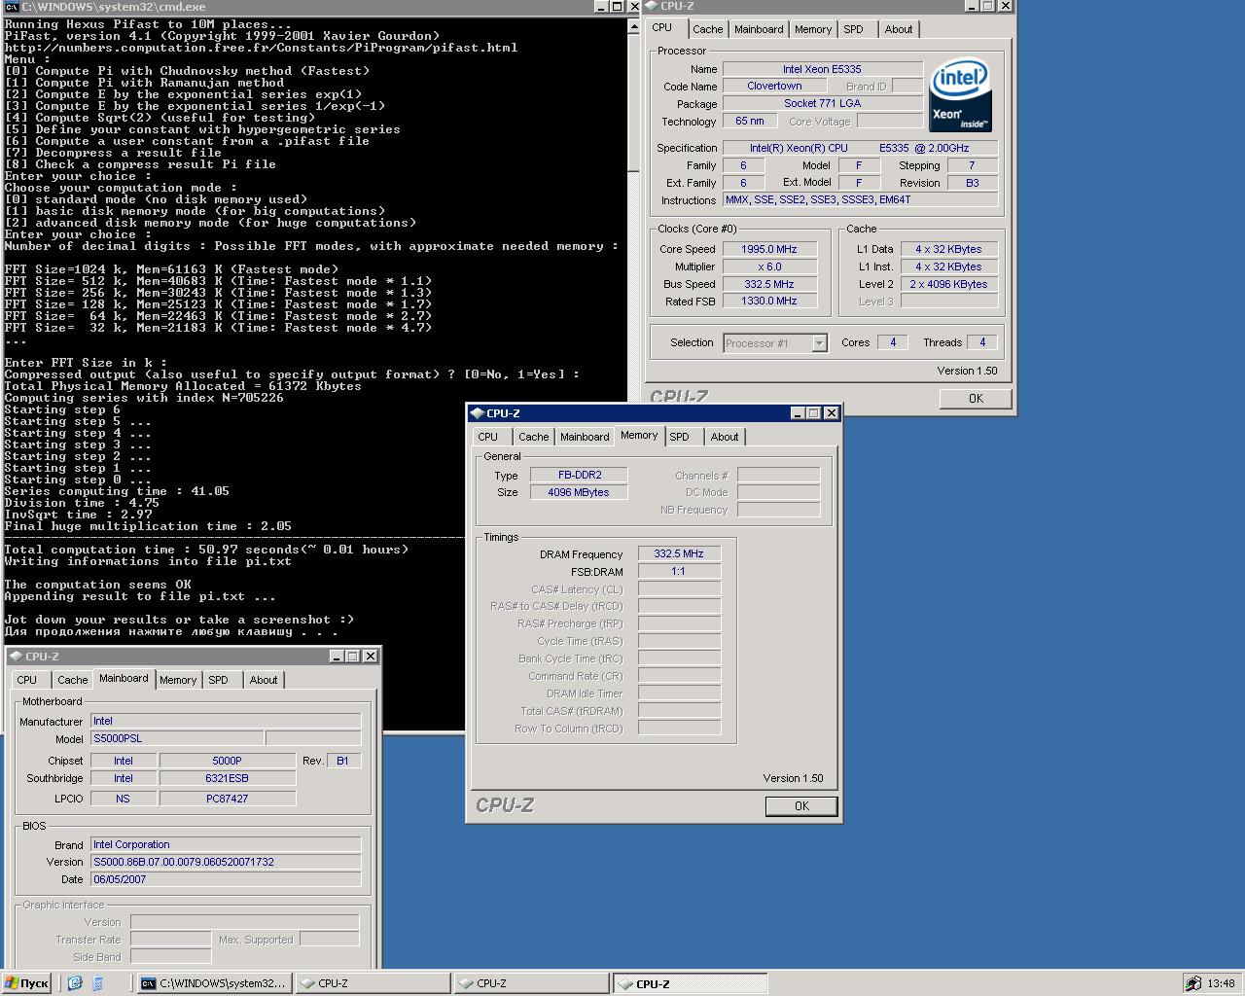
Task: Close the CPU-Z memory window
Action: [832, 413]
